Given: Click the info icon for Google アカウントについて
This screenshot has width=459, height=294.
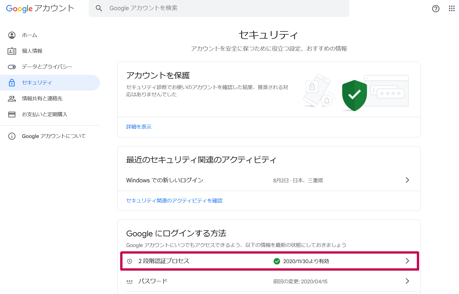Looking at the screenshot, I should pyautogui.click(x=12, y=136).
